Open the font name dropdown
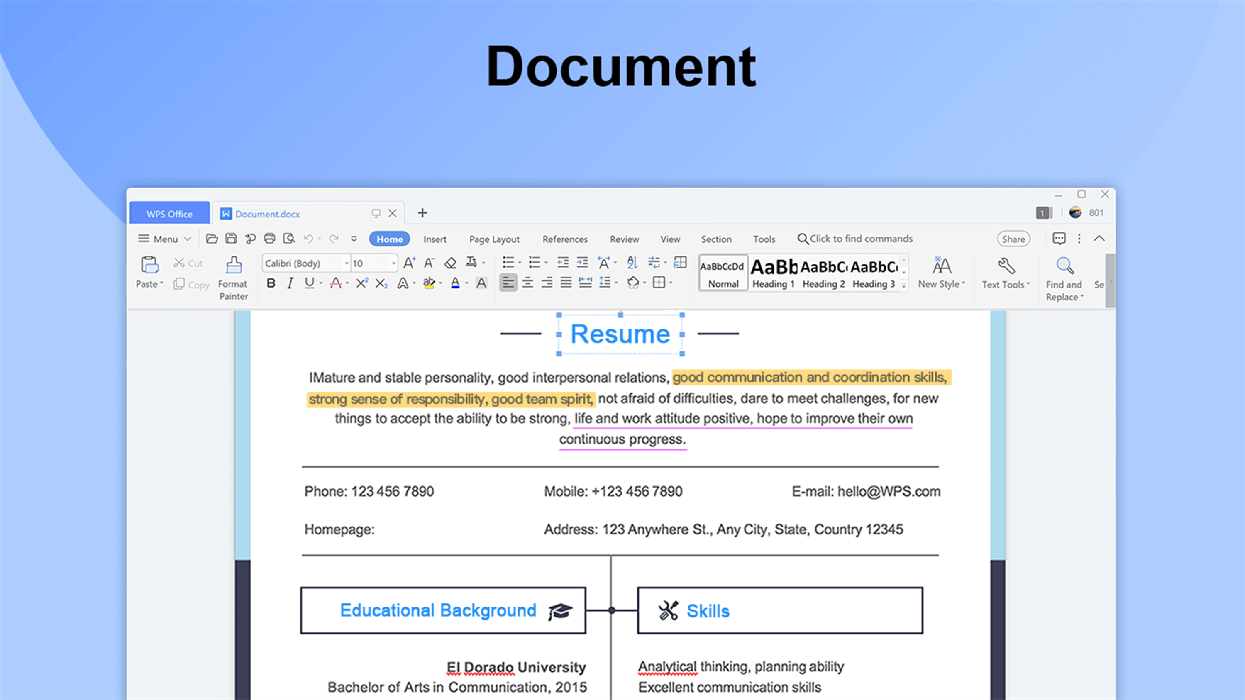1245x700 pixels. pyautogui.click(x=347, y=263)
